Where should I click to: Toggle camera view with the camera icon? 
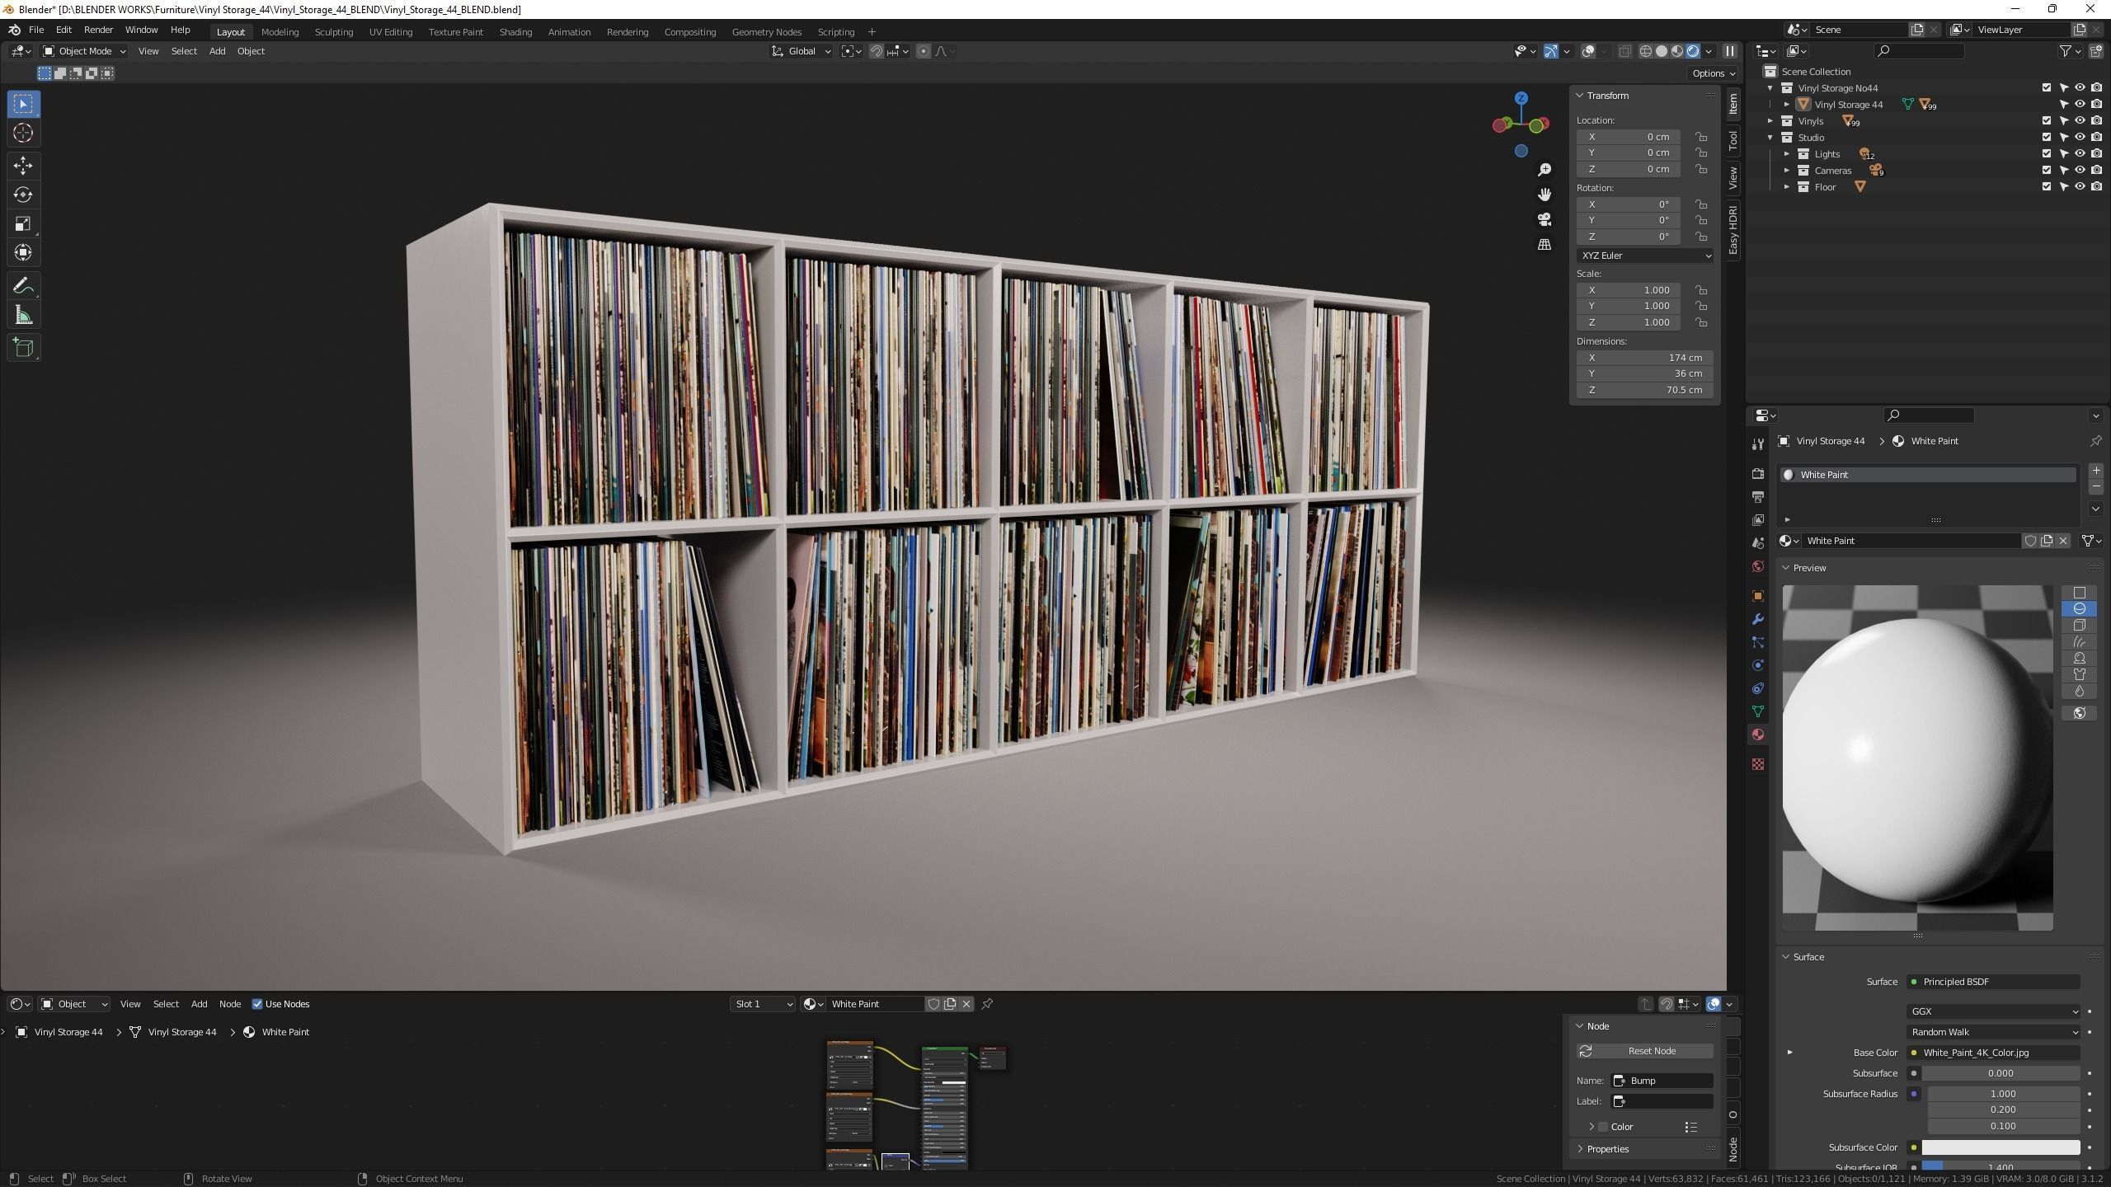[x=1544, y=219]
